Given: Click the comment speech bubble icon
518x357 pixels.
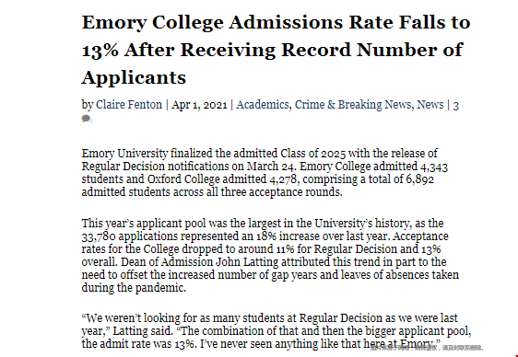Looking at the screenshot, I should click(87, 119).
